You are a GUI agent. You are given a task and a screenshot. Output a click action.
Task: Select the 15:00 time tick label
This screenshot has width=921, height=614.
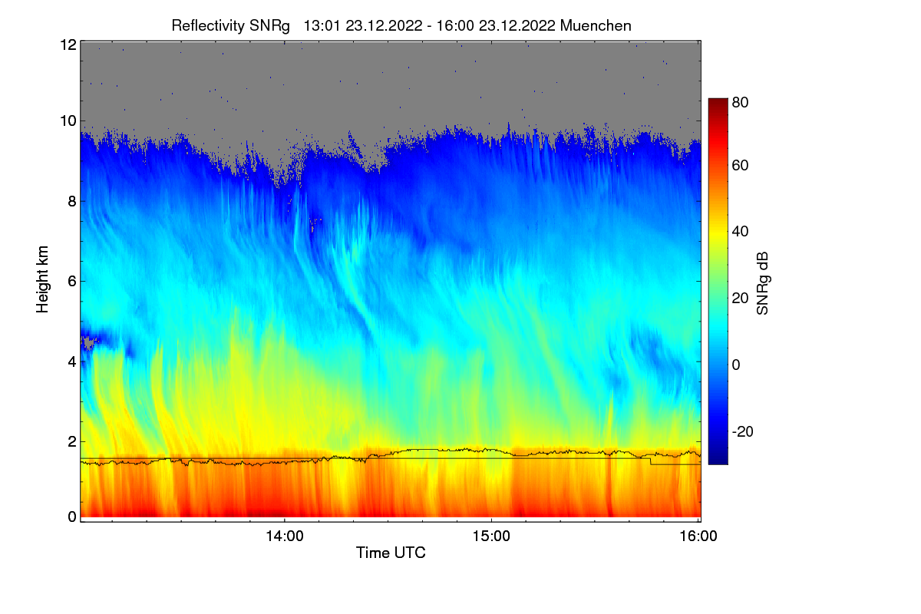491,536
